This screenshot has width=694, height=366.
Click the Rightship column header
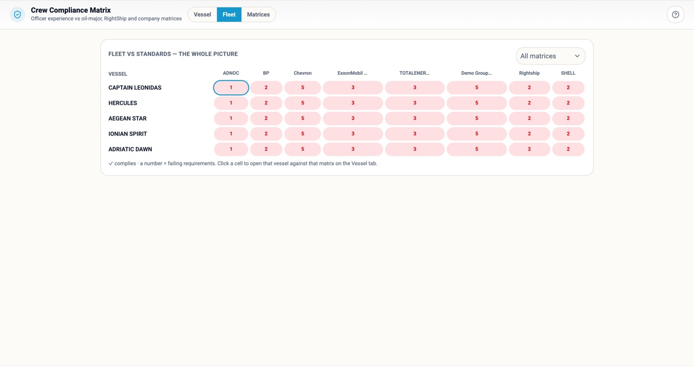[x=529, y=73]
